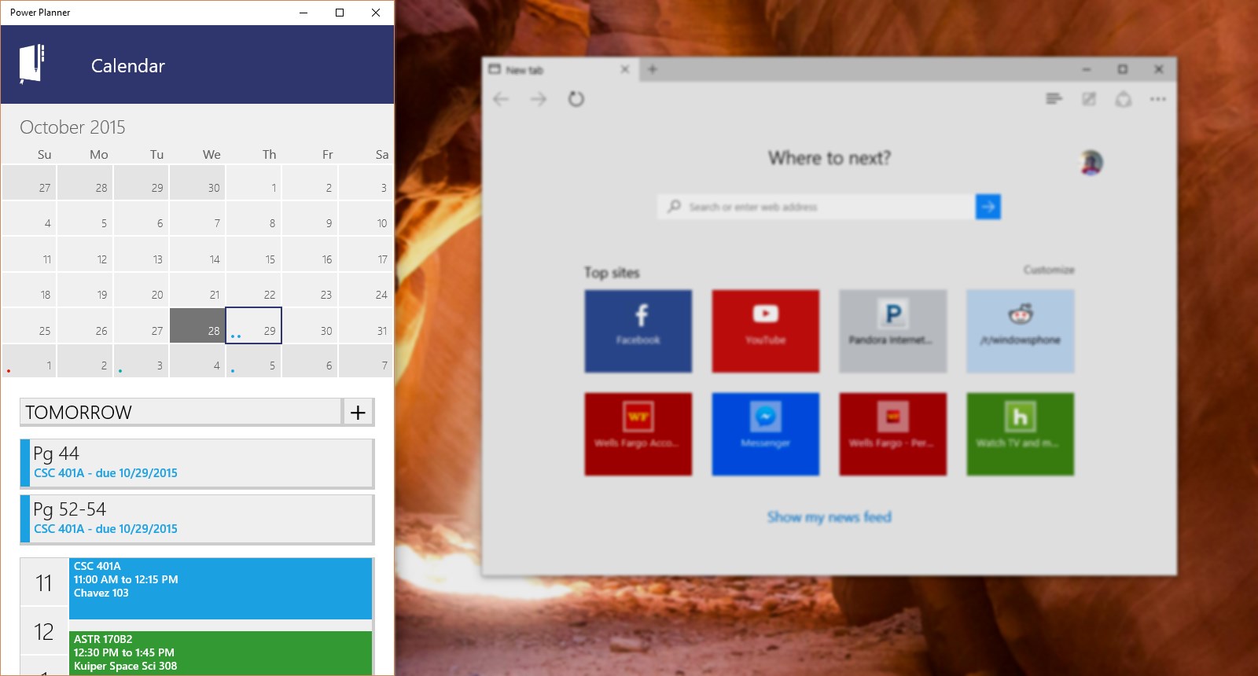Click the Where to next? heading
The height and width of the screenshot is (676, 1258).
829,158
